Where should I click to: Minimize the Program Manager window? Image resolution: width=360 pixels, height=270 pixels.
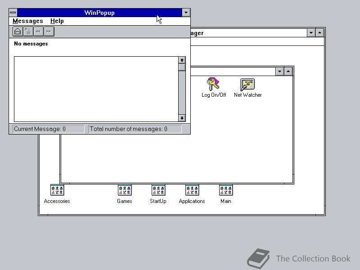(311, 33)
